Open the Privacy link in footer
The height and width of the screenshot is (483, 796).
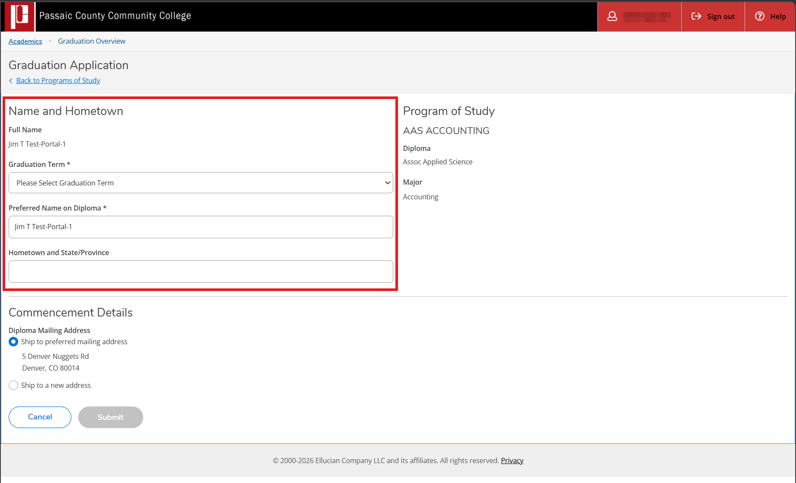(x=512, y=461)
